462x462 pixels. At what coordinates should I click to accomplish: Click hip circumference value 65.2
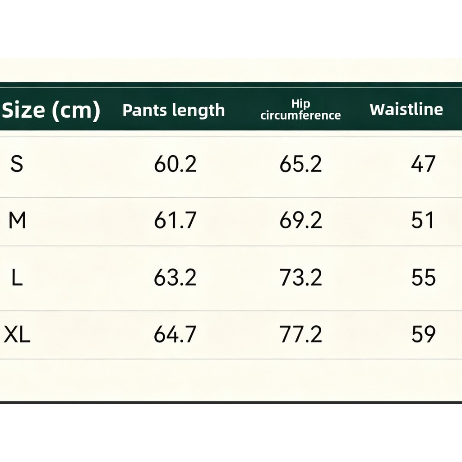point(300,164)
